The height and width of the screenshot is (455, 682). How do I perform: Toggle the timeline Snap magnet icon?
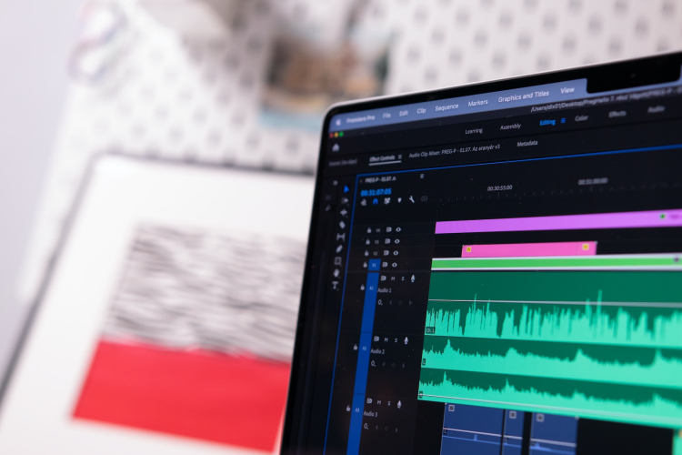[x=376, y=201]
